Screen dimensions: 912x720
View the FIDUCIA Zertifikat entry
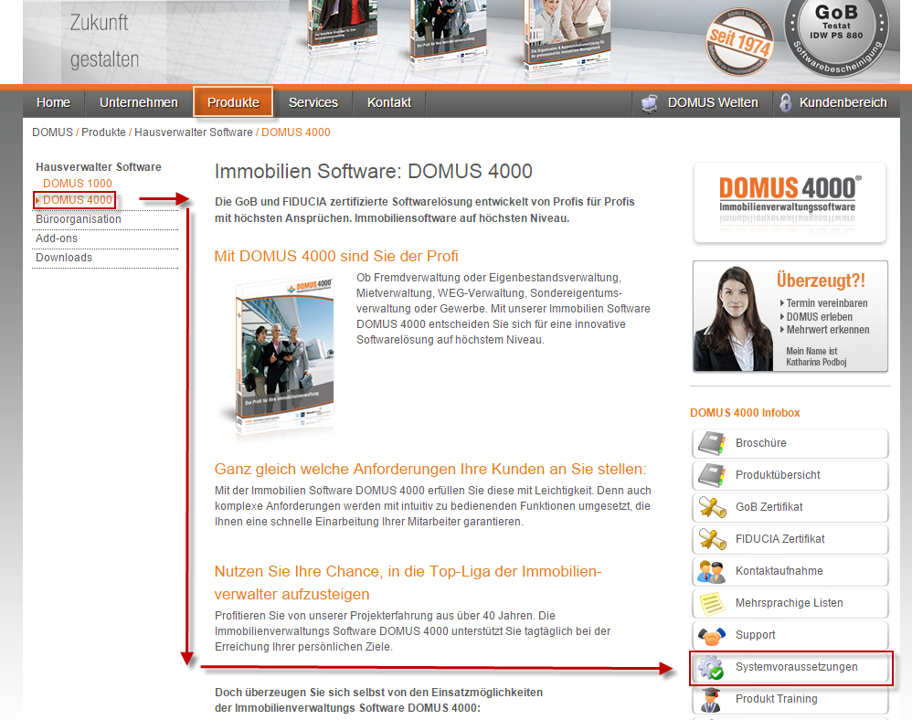[x=790, y=539]
